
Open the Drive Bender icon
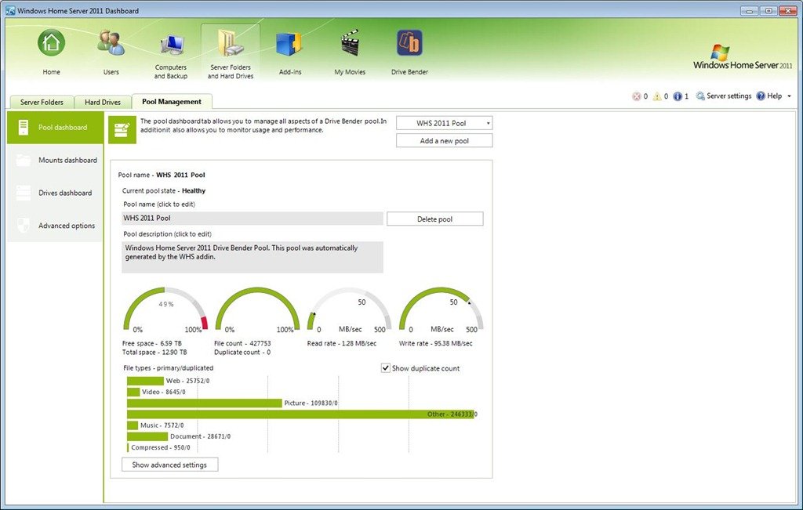tap(409, 42)
